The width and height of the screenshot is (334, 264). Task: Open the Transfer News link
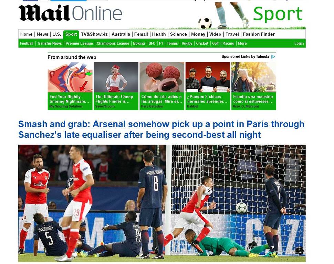50,43
